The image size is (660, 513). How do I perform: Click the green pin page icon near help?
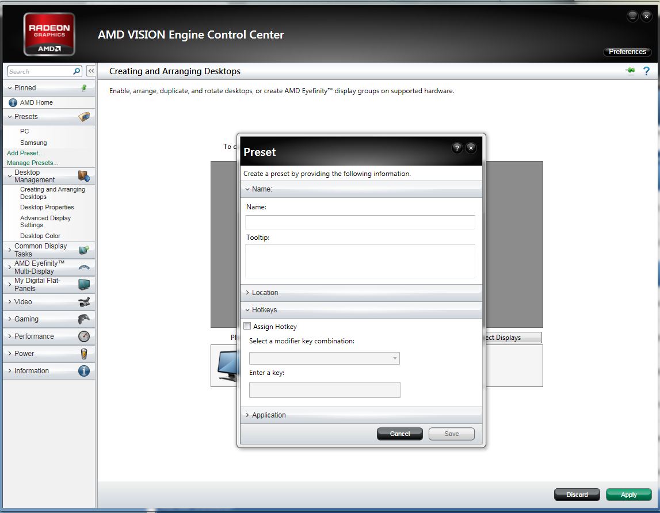click(630, 71)
